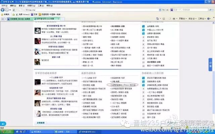The width and height of the screenshot is (215, 134).
Task: Click the address bar URL field
Action: pyautogui.click(x=86, y=10)
